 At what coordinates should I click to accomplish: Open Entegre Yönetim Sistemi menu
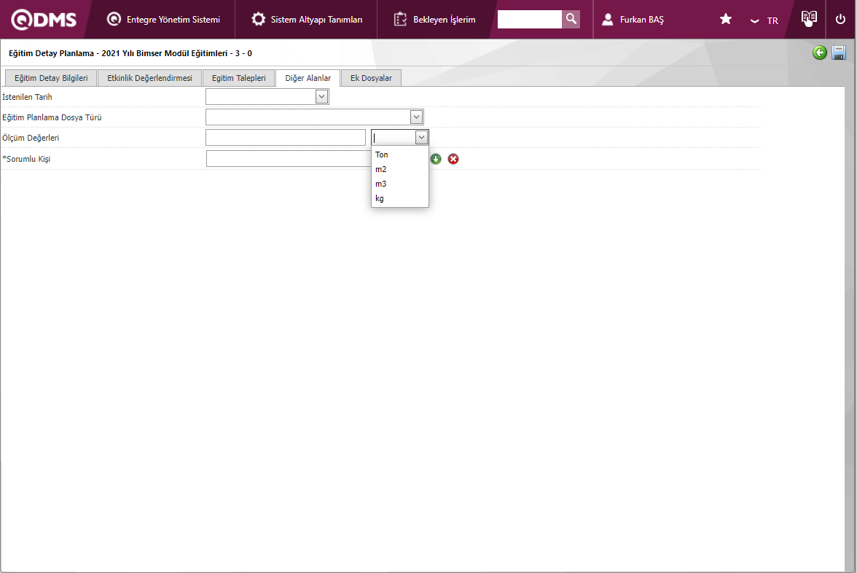163,19
